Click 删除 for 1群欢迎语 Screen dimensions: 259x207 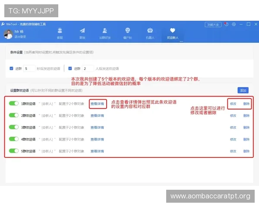[x=246, y=104]
